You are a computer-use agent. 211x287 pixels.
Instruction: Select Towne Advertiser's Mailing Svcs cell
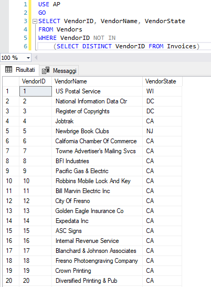[97, 151]
